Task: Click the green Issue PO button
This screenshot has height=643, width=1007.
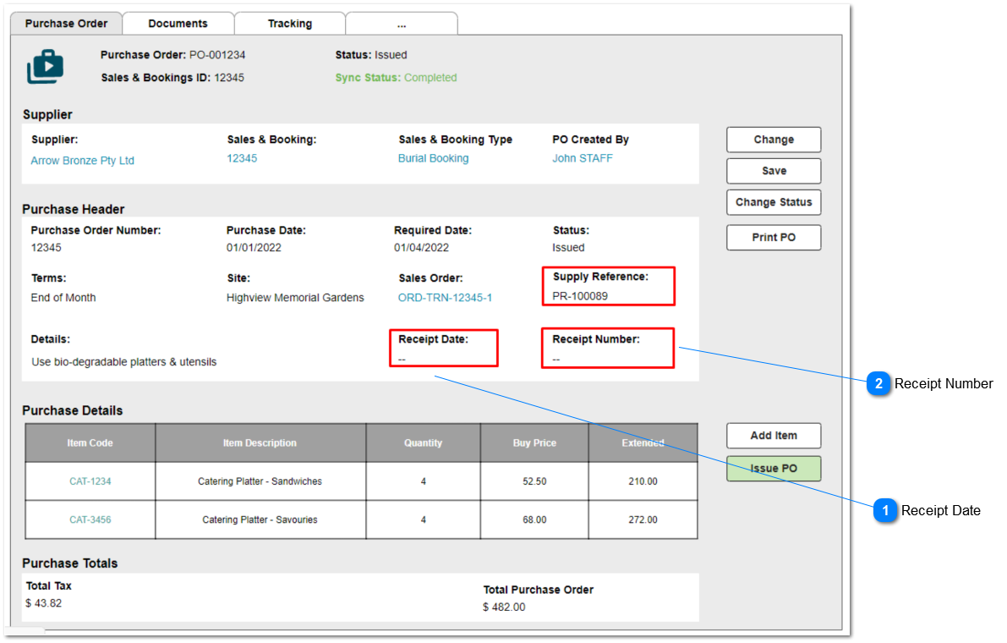Action: [774, 468]
